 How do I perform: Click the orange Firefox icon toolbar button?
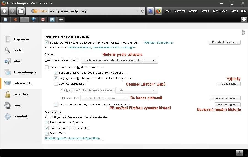point(158,11)
